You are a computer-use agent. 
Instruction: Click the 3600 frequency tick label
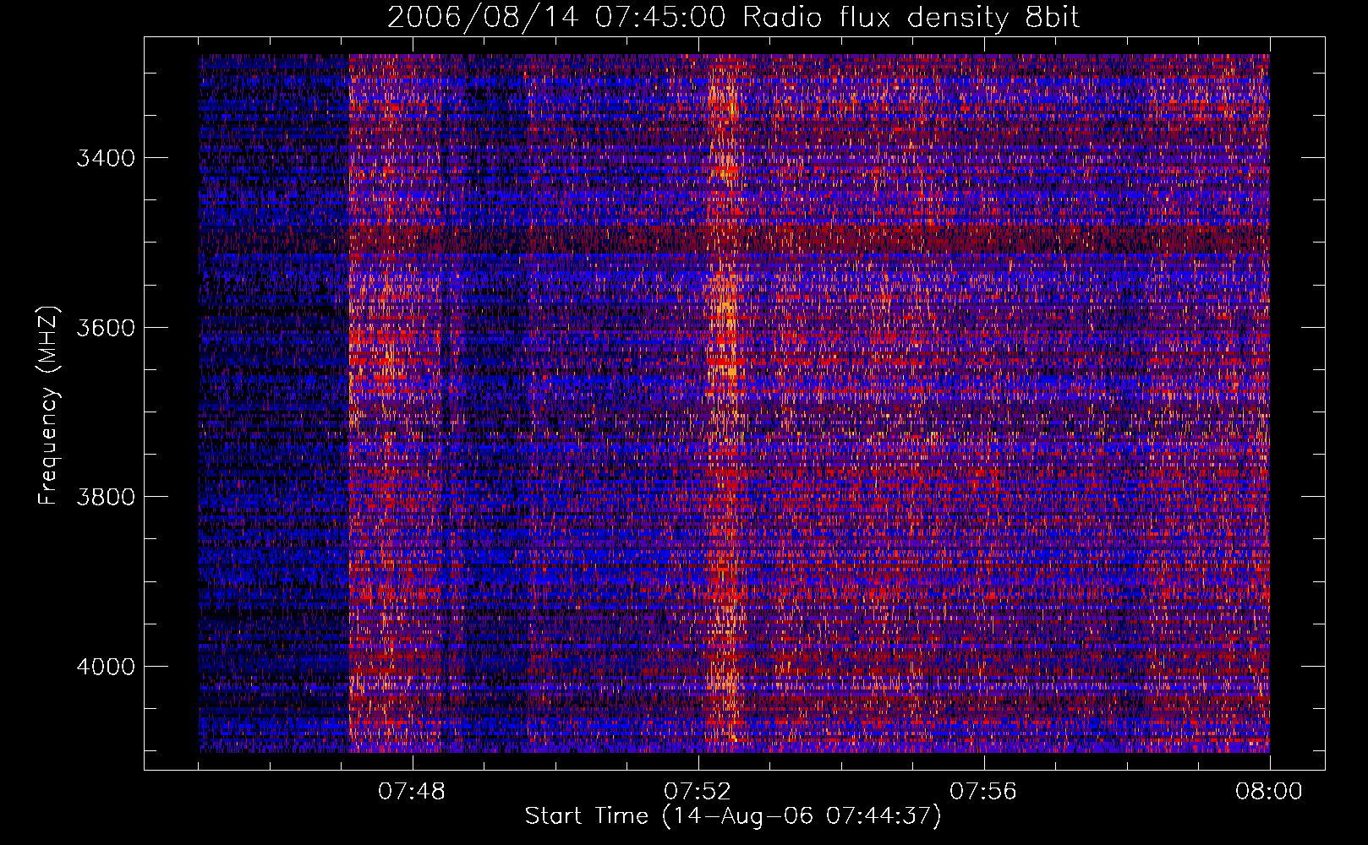pyautogui.click(x=106, y=328)
